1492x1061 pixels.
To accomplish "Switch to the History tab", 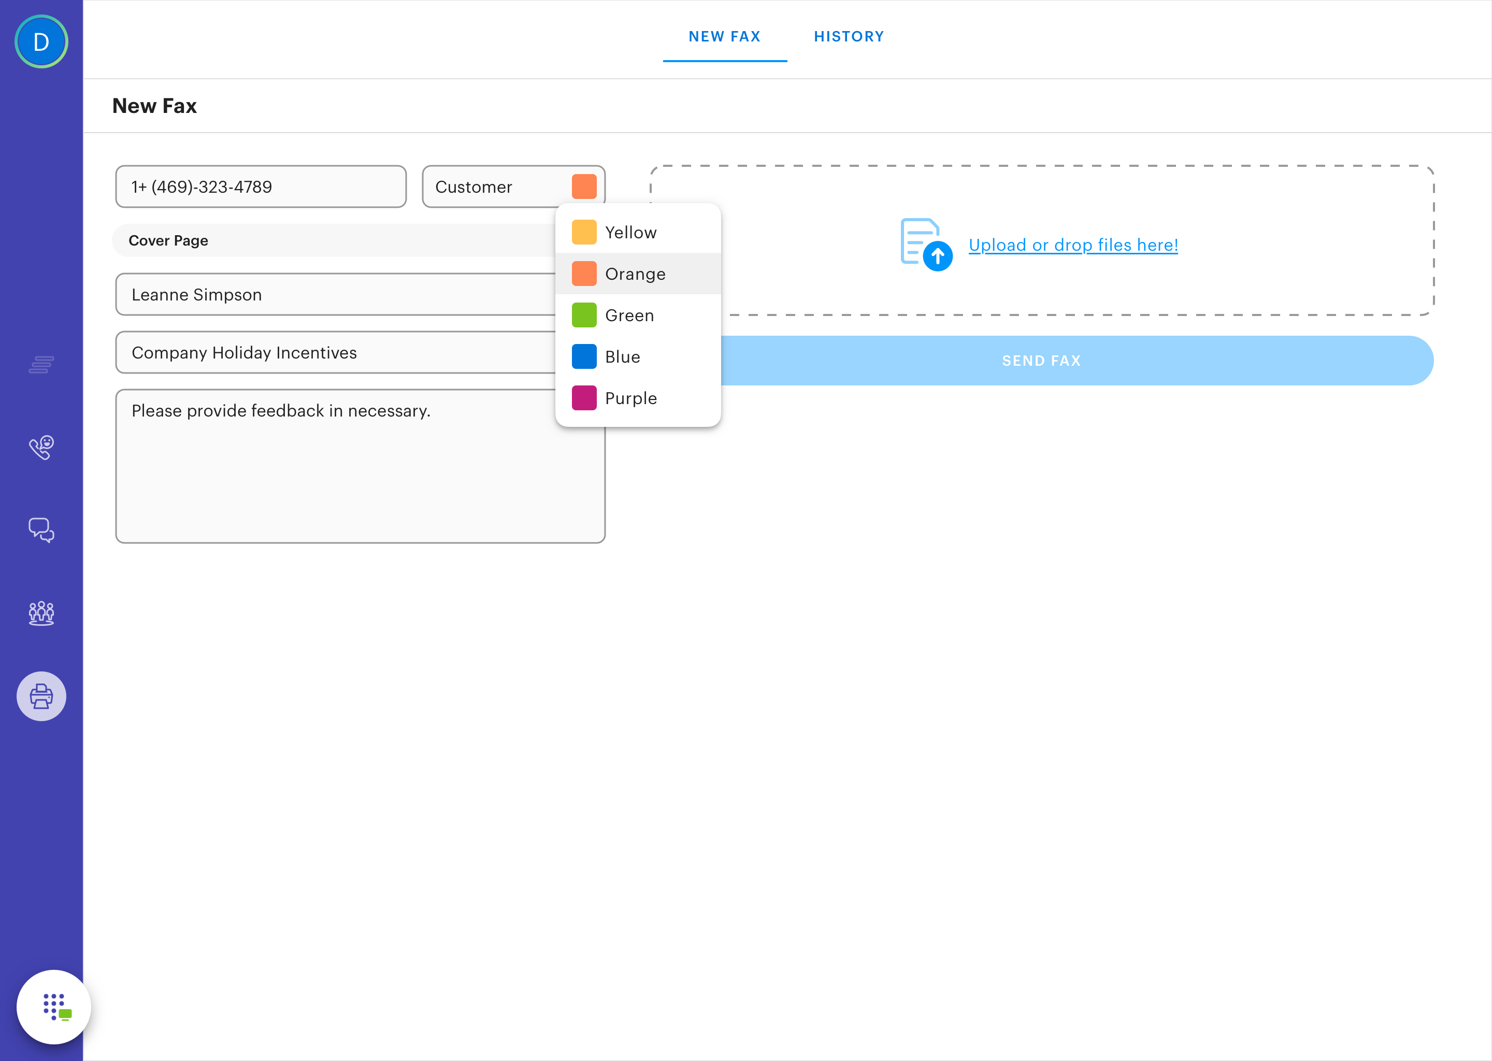I will click(849, 37).
